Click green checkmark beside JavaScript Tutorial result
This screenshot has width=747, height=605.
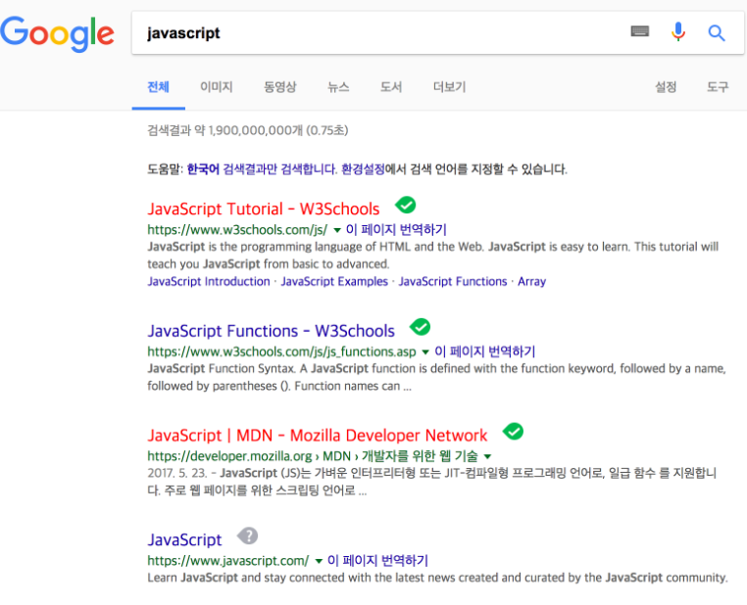point(405,205)
